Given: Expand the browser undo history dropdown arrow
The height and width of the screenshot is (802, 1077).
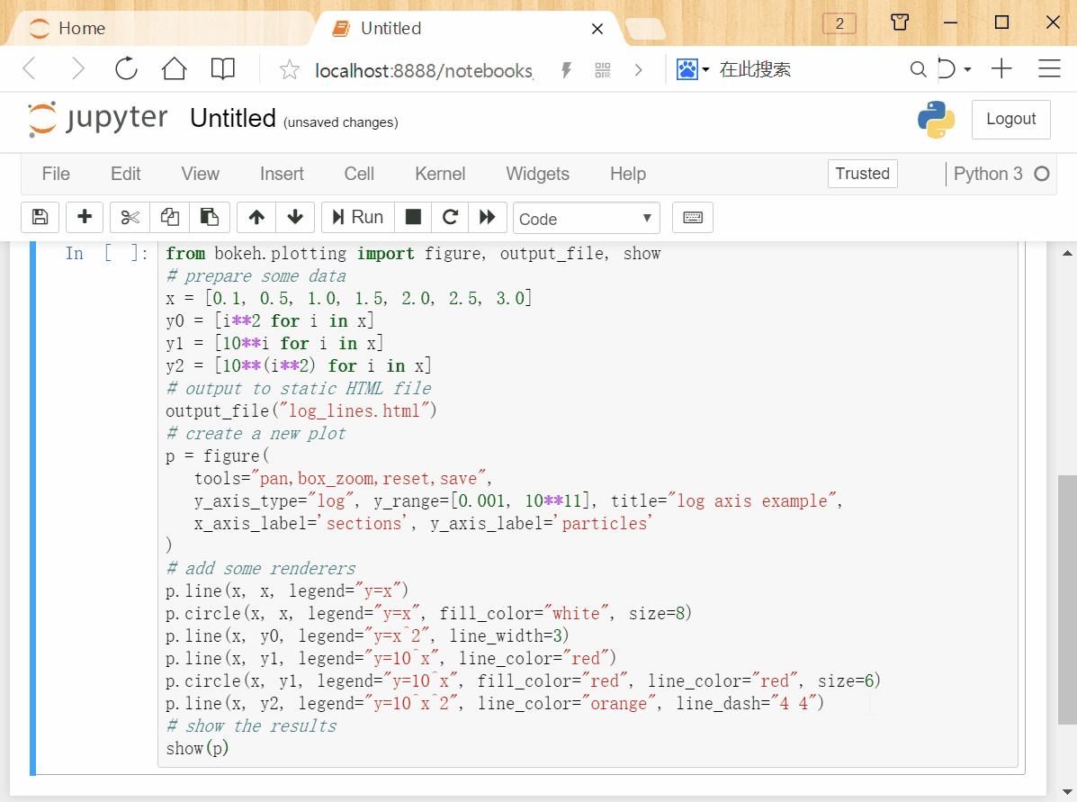Looking at the screenshot, I should [967, 69].
